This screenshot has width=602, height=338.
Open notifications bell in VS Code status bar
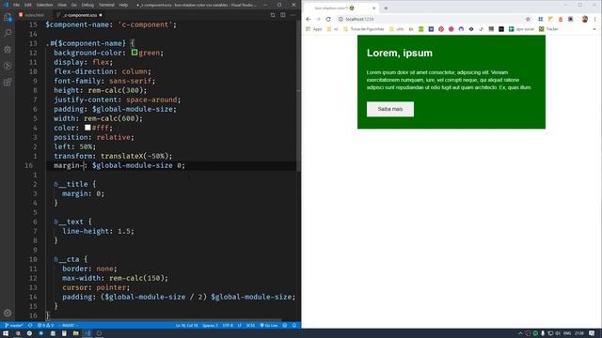coord(294,326)
